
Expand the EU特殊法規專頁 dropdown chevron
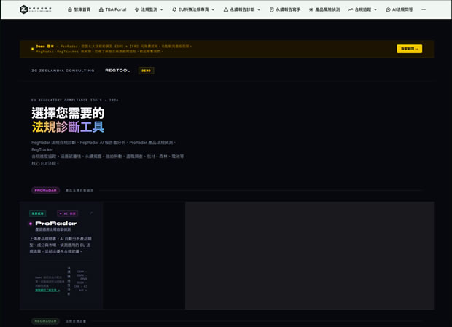(x=213, y=9)
